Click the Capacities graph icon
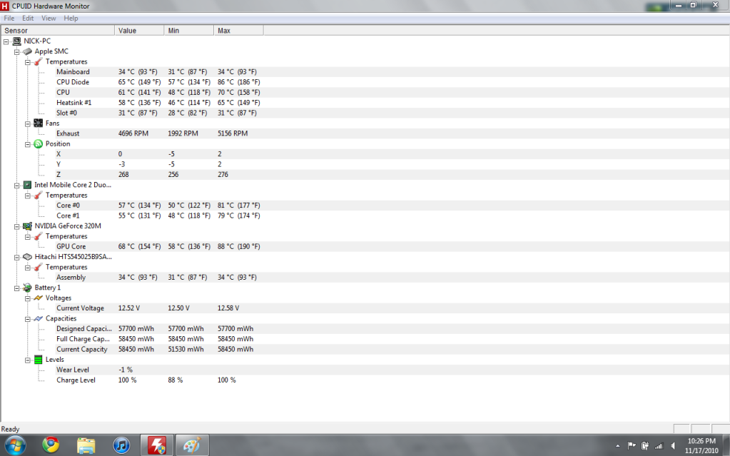This screenshot has height=456, width=730. pyautogui.click(x=38, y=318)
